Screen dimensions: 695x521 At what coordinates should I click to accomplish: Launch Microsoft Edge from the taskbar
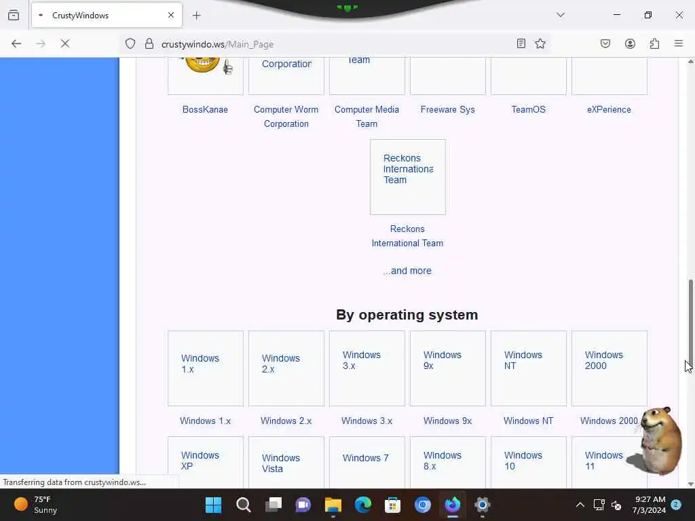[363, 505]
